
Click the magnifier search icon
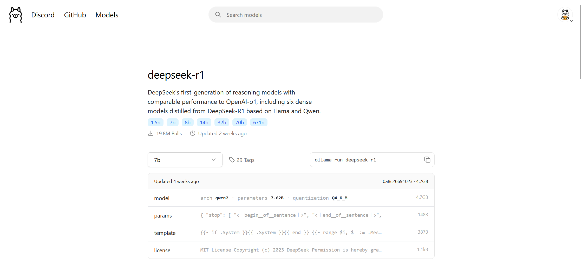point(218,15)
